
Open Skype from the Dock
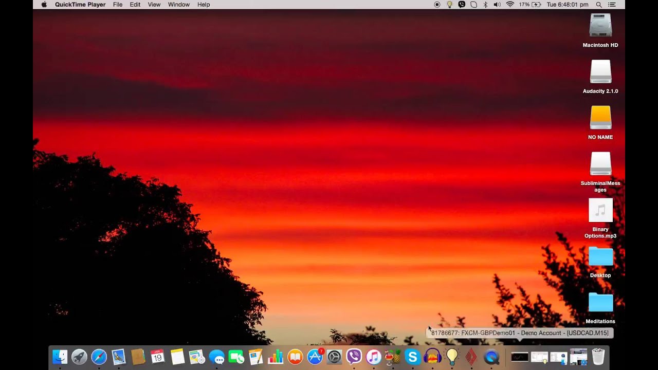pyautogui.click(x=412, y=357)
